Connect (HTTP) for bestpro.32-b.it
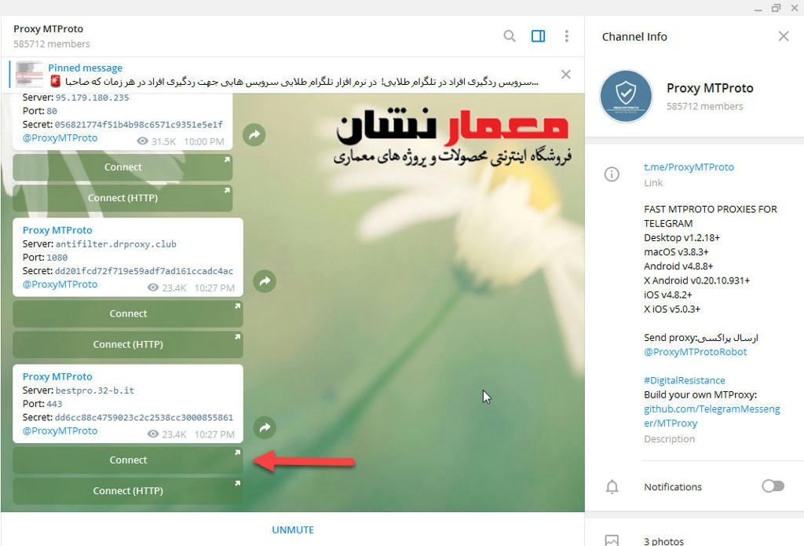Screen dimensions: 804x546 click(x=128, y=491)
